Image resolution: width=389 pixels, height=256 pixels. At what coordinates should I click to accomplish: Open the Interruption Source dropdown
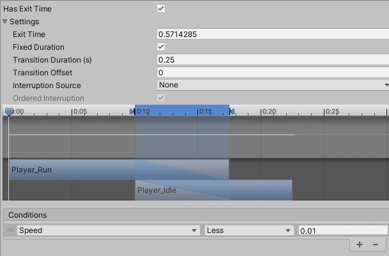[273, 85]
